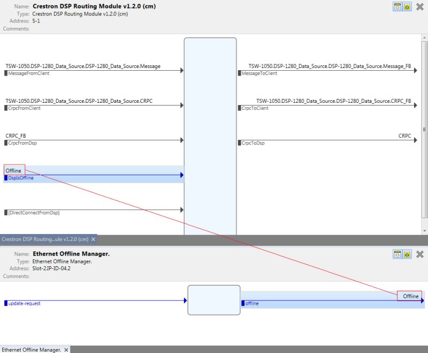Select the MessageToClient output signal label
Screen dimensions: 428x353
pyautogui.click(x=259, y=73)
